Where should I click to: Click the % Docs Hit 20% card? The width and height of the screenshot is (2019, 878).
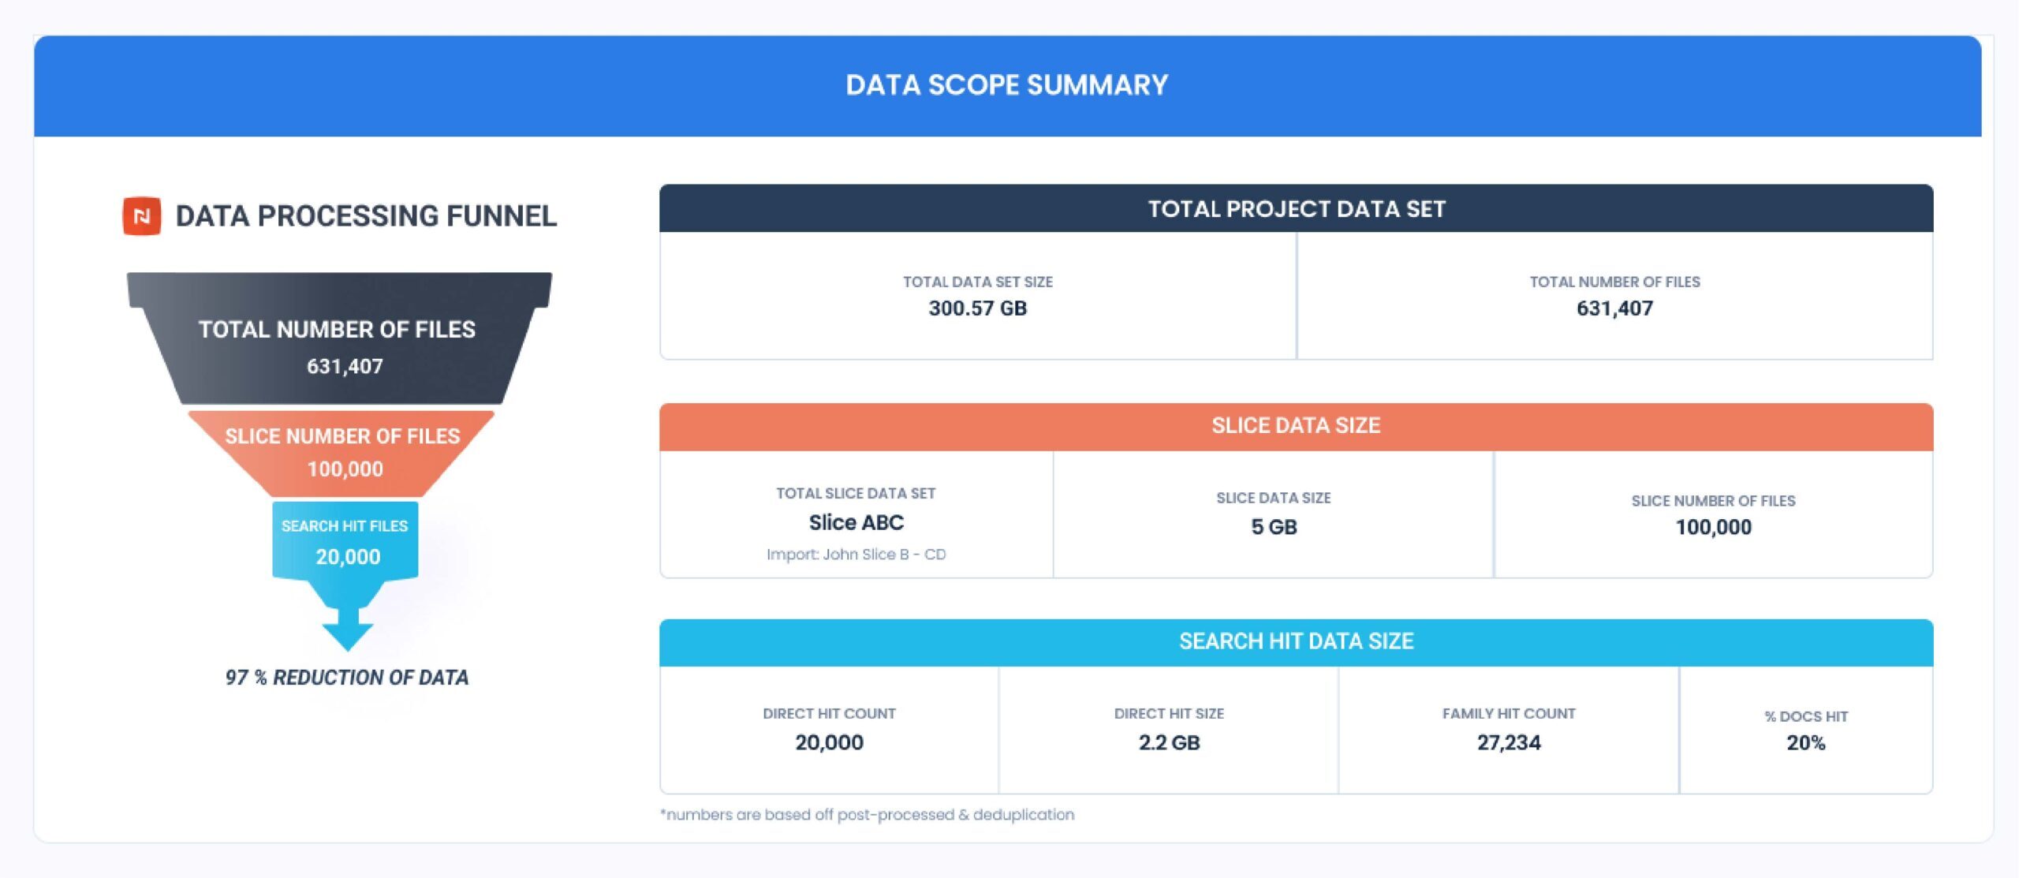coord(1806,730)
